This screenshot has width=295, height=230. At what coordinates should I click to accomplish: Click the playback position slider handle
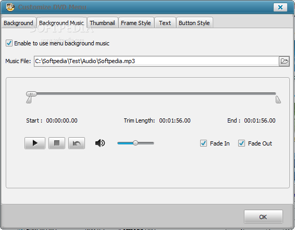(31, 93)
